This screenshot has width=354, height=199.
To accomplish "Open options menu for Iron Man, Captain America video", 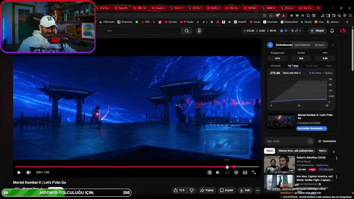I will 337,177.
